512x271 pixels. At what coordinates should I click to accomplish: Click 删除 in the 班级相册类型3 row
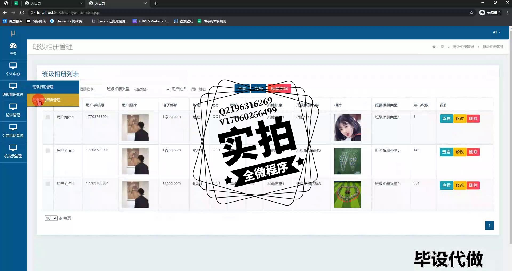point(473,152)
